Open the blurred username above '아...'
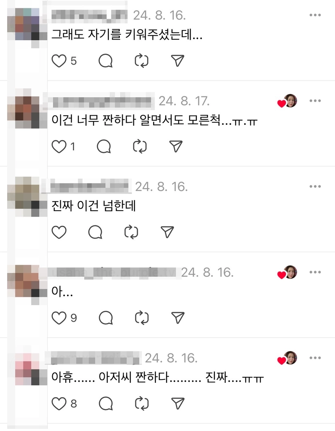Image resolution: width=335 pixels, height=431 pixels. point(110,272)
